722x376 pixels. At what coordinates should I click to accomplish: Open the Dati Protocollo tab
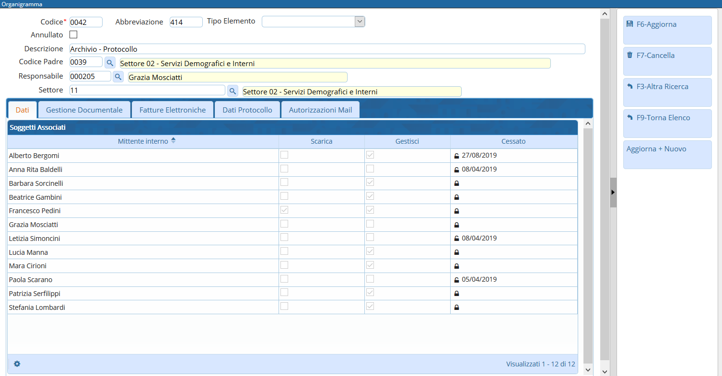[x=247, y=110]
